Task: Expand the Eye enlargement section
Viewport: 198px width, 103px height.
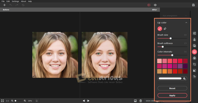Action: tap(175, 16)
